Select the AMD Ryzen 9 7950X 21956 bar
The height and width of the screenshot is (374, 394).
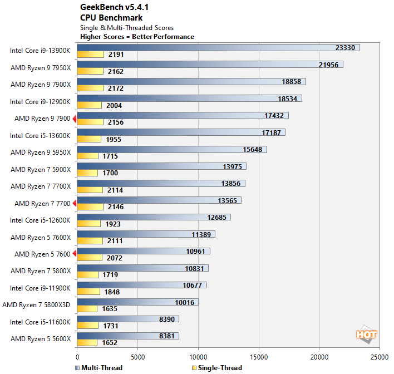pos(210,65)
